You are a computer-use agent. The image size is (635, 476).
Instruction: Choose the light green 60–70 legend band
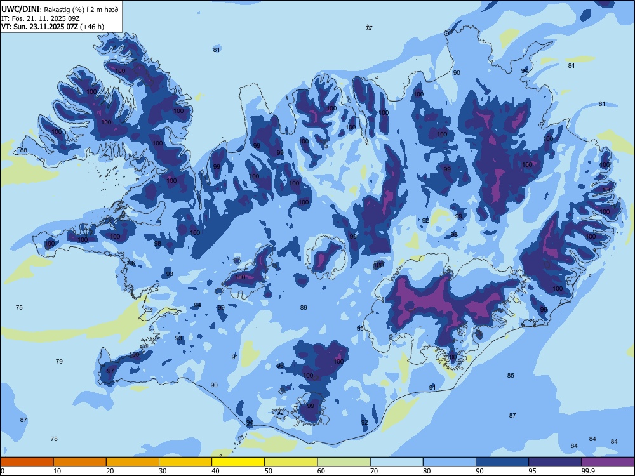(344, 462)
